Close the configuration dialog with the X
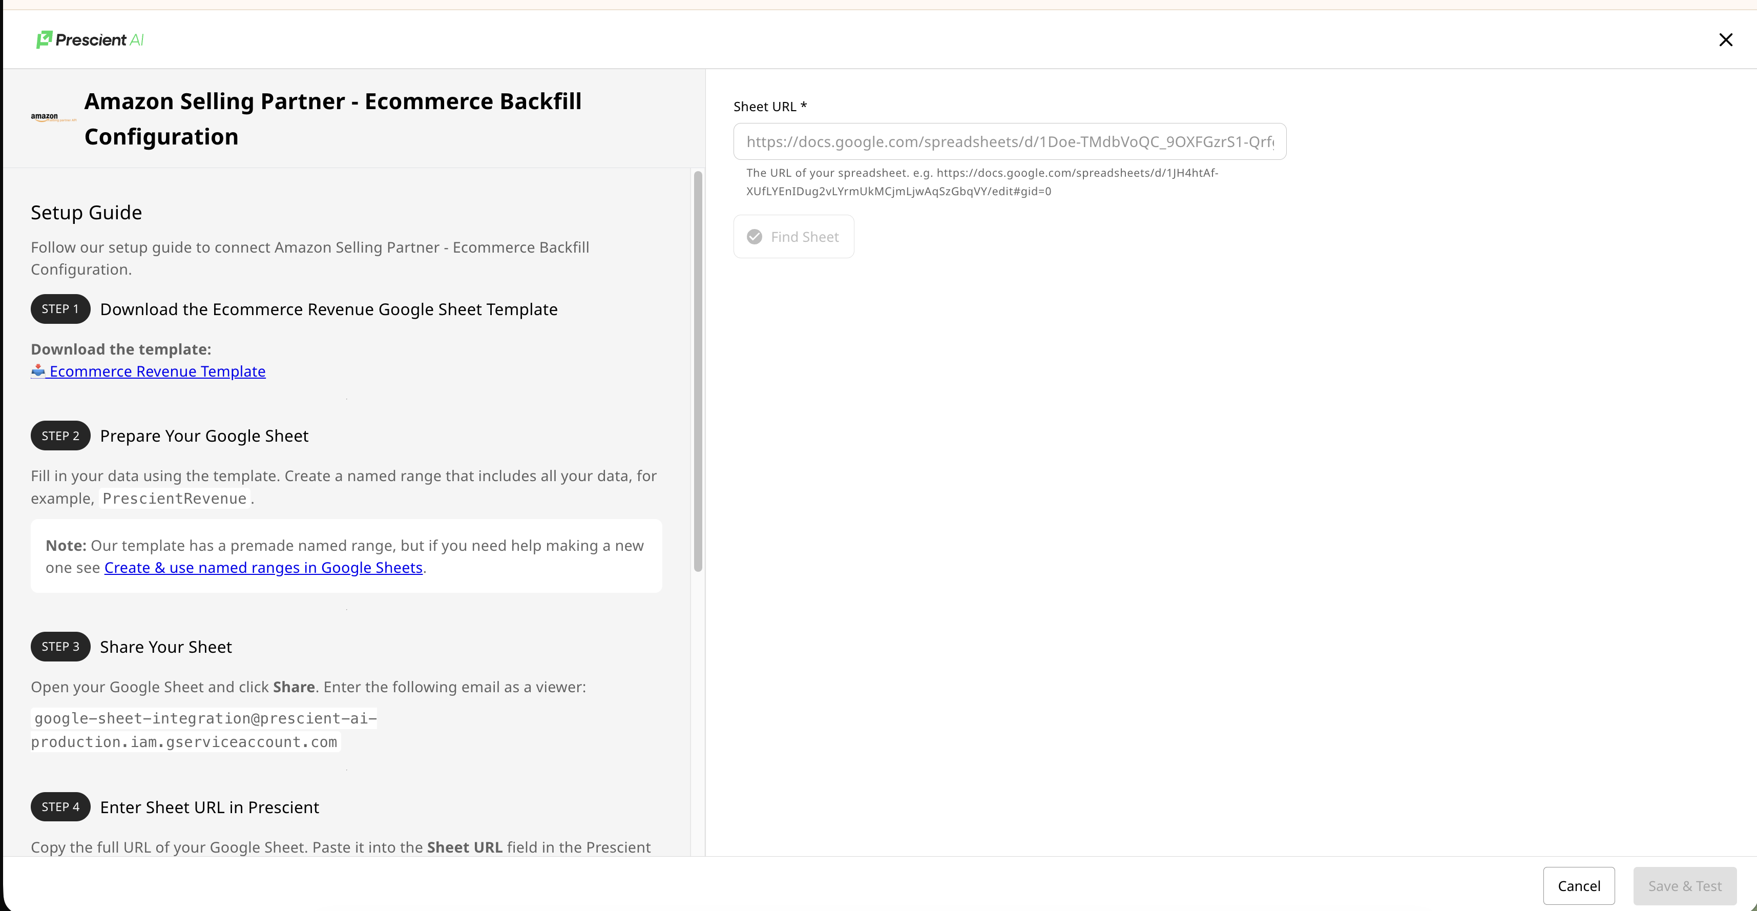Screen dimensions: 1757x911 (x=1726, y=39)
